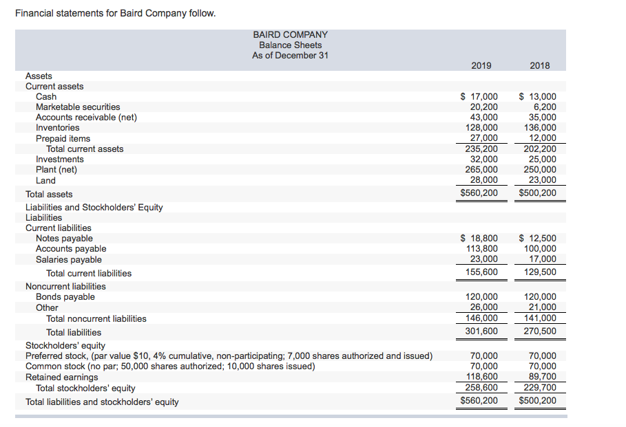Select the 2019 column header

(481, 65)
